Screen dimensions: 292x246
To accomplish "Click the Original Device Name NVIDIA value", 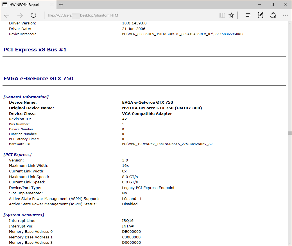I will tap(162, 108).
